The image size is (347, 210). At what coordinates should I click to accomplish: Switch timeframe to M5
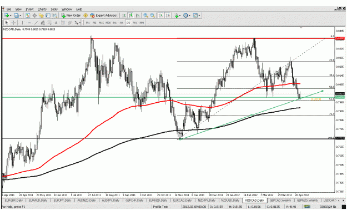click(x=94, y=23)
